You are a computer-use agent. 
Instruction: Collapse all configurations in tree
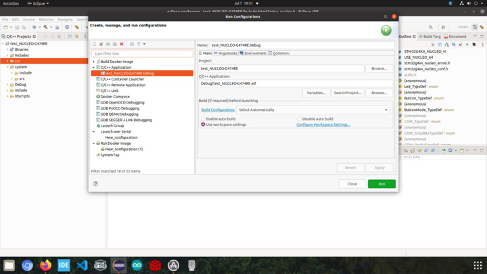coord(132,44)
